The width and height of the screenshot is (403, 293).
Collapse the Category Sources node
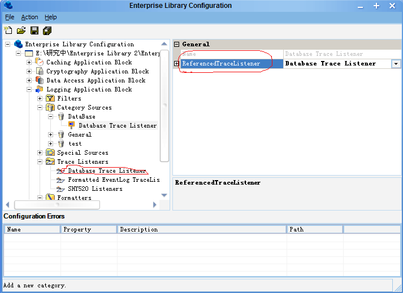(x=40, y=108)
